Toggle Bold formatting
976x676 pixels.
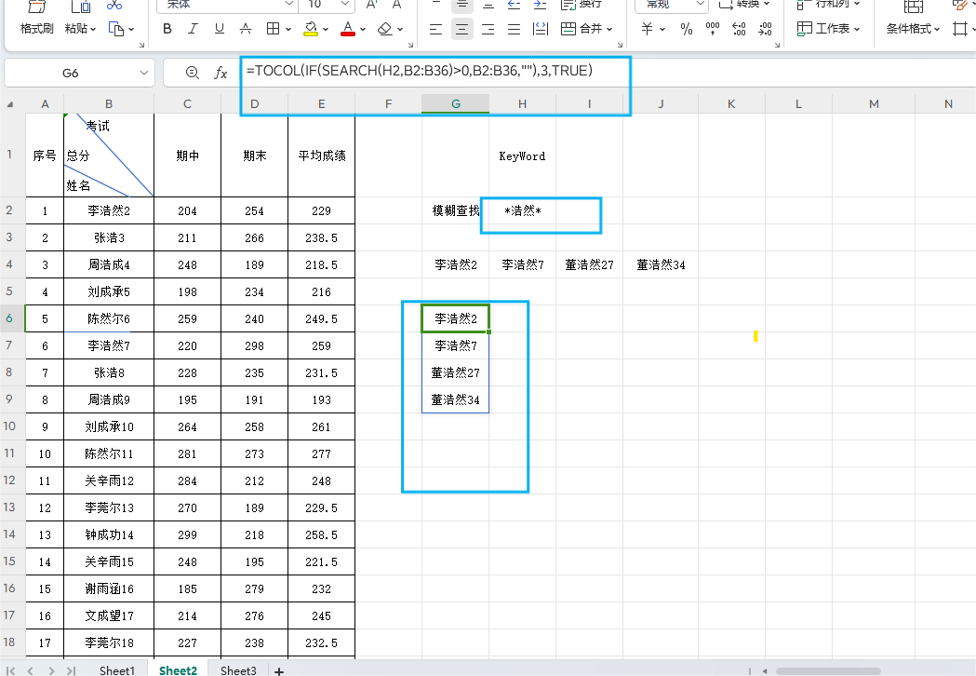coord(167,29)
